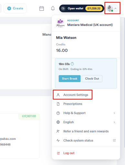Expand the Help & Support submenu arrow
The width and height of the screenshot is (125, 165).
click(114, 113)
